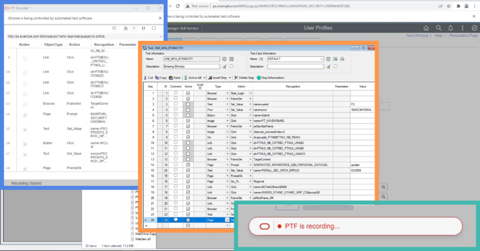The height and width of the screenshot is (251, 480).
Task: Open the Insert Step dropdown arrow
Action: click(230, 78)
